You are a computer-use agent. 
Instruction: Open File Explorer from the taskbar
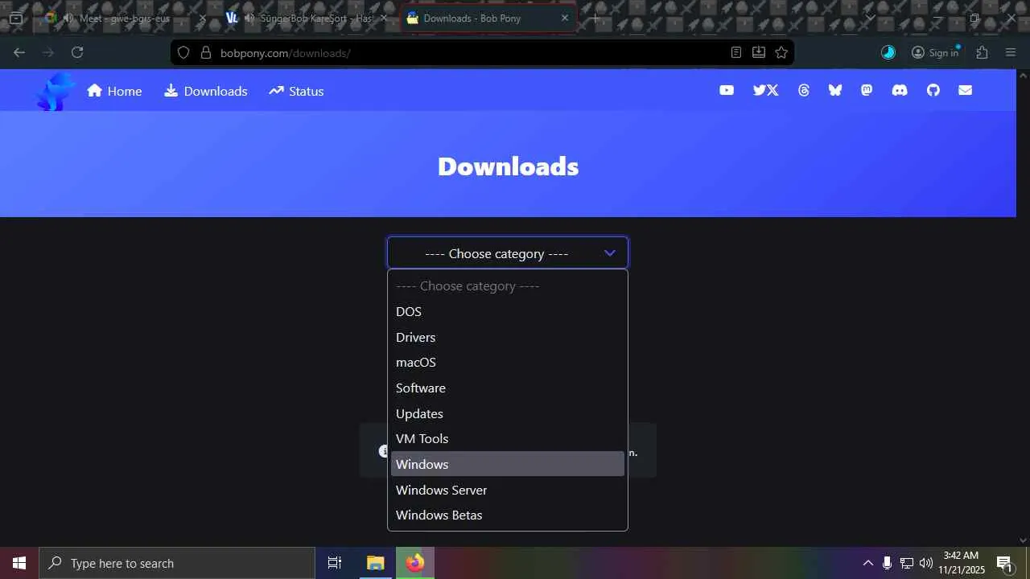375,563
